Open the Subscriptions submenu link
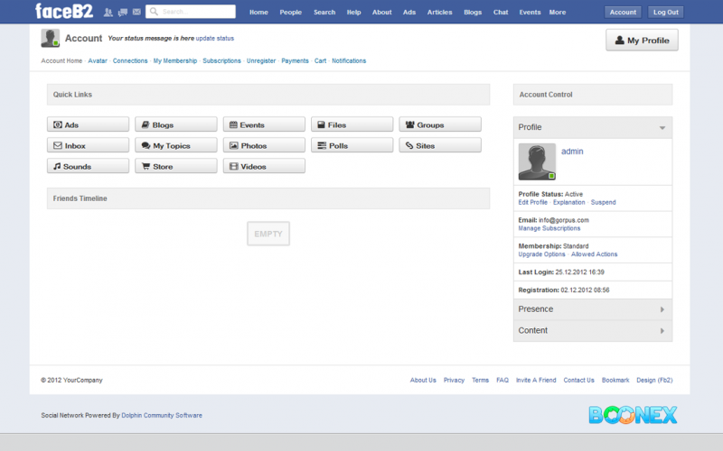 [221, 60]
